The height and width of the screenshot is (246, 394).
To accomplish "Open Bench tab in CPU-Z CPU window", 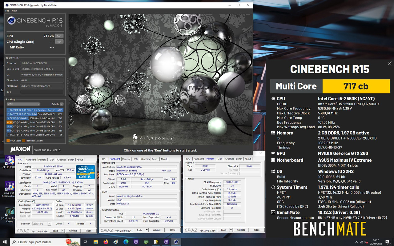I will 71,160.
